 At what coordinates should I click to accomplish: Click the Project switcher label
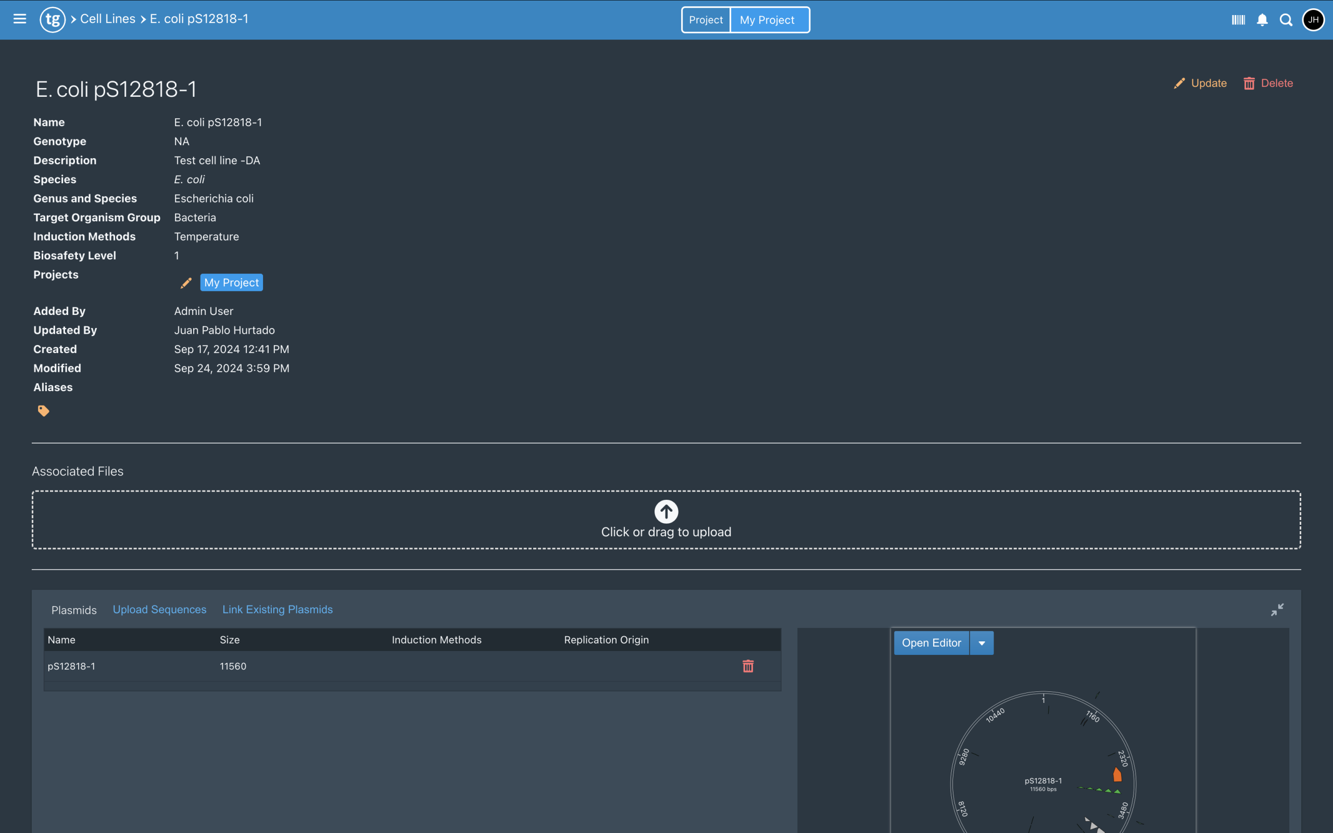pyautogui.click(x=706, y=20)
